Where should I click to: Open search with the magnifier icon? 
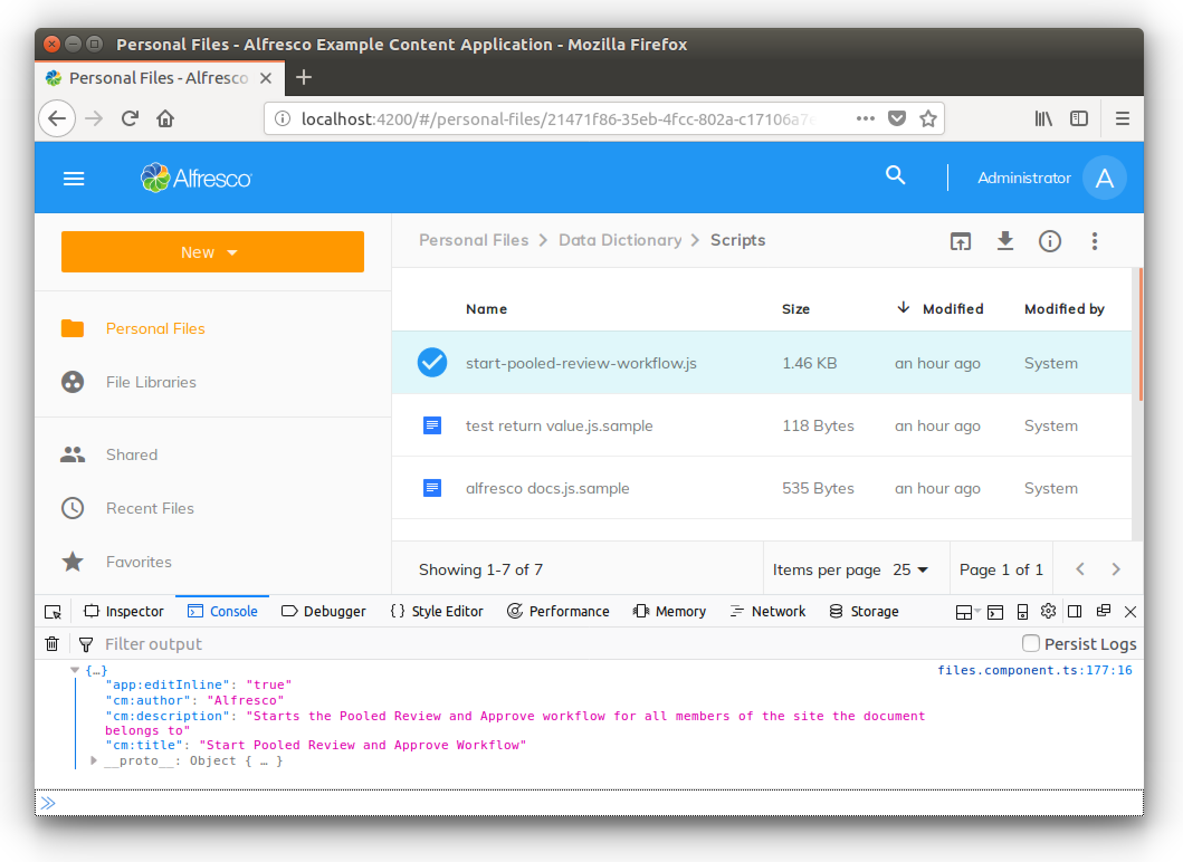(895, 175)
